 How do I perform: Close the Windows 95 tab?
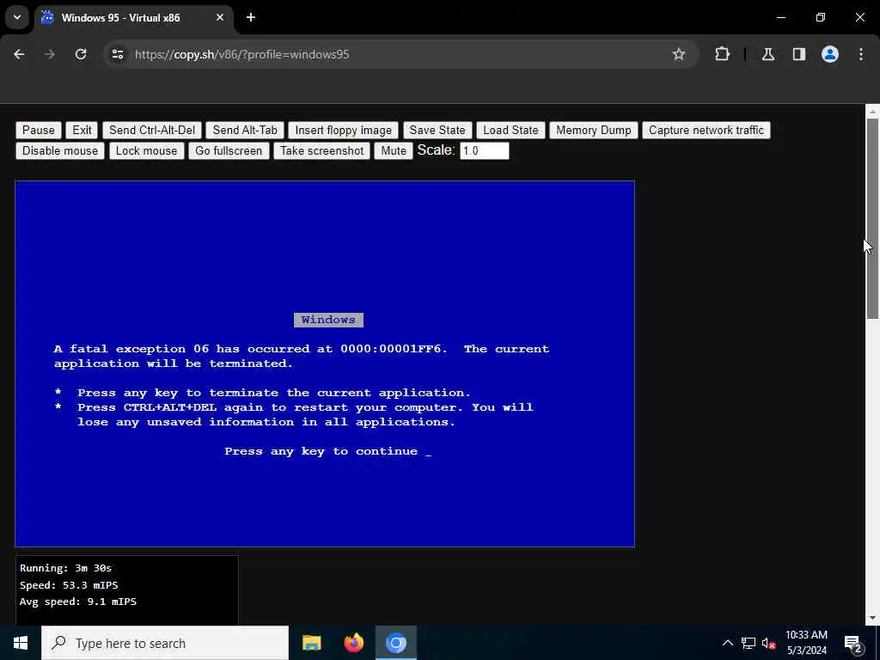click(x=220, y=18)
